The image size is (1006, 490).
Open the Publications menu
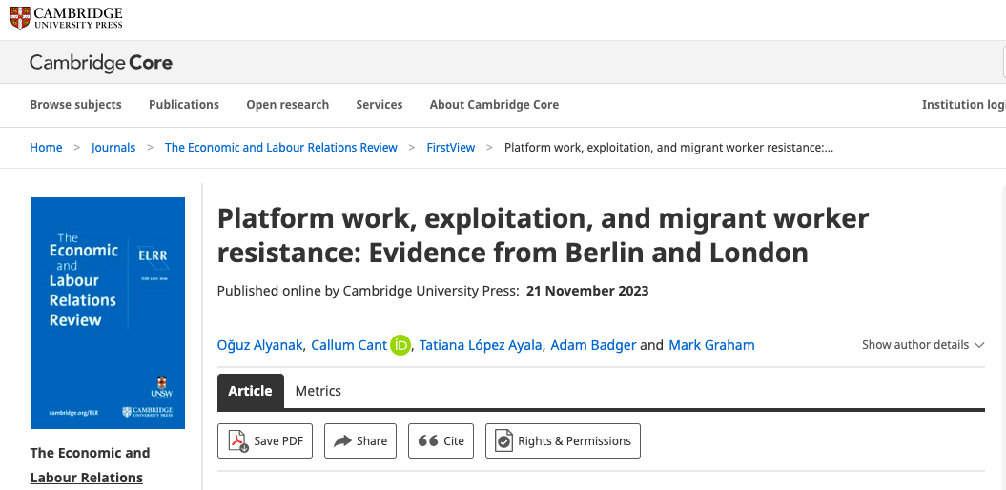pos(184,105)
